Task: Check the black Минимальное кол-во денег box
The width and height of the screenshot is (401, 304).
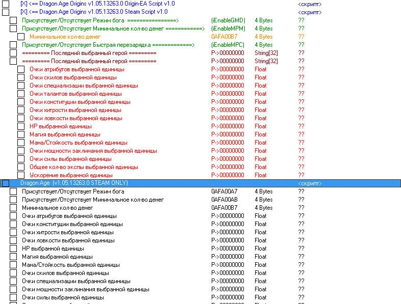Action: [13, 208]
